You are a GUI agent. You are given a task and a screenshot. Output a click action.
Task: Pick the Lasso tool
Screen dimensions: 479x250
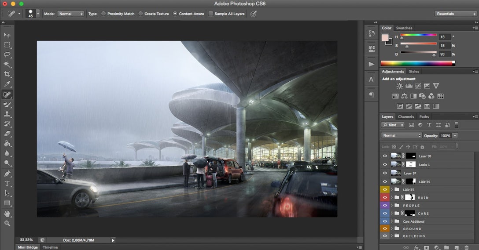tap(7, 54)
